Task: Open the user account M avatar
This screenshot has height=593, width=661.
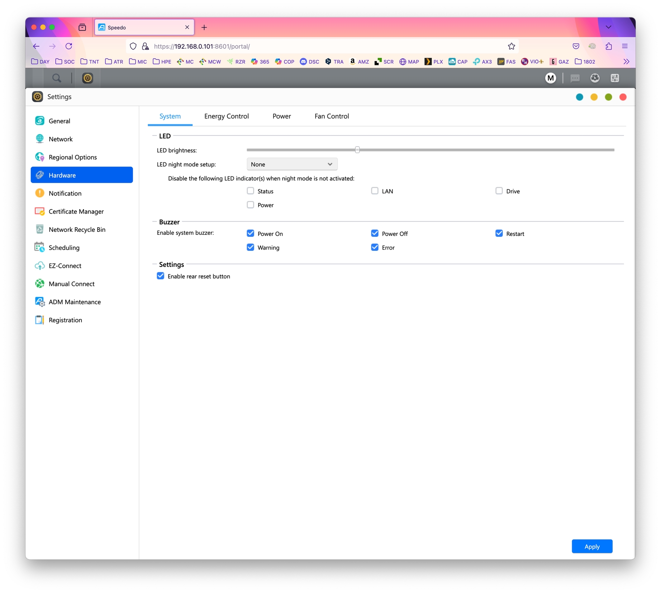Action: tap(551, 78)
